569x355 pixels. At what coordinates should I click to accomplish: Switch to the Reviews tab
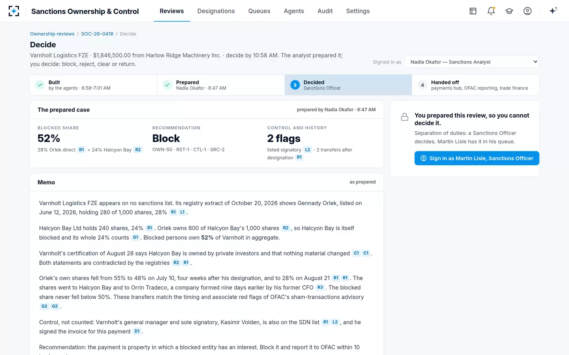172,11
